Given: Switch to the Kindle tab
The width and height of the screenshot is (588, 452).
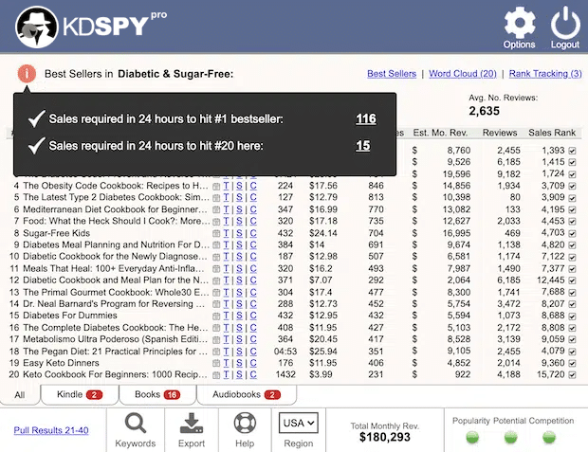Looking at the screenshot, I should [x=79, y=394].
